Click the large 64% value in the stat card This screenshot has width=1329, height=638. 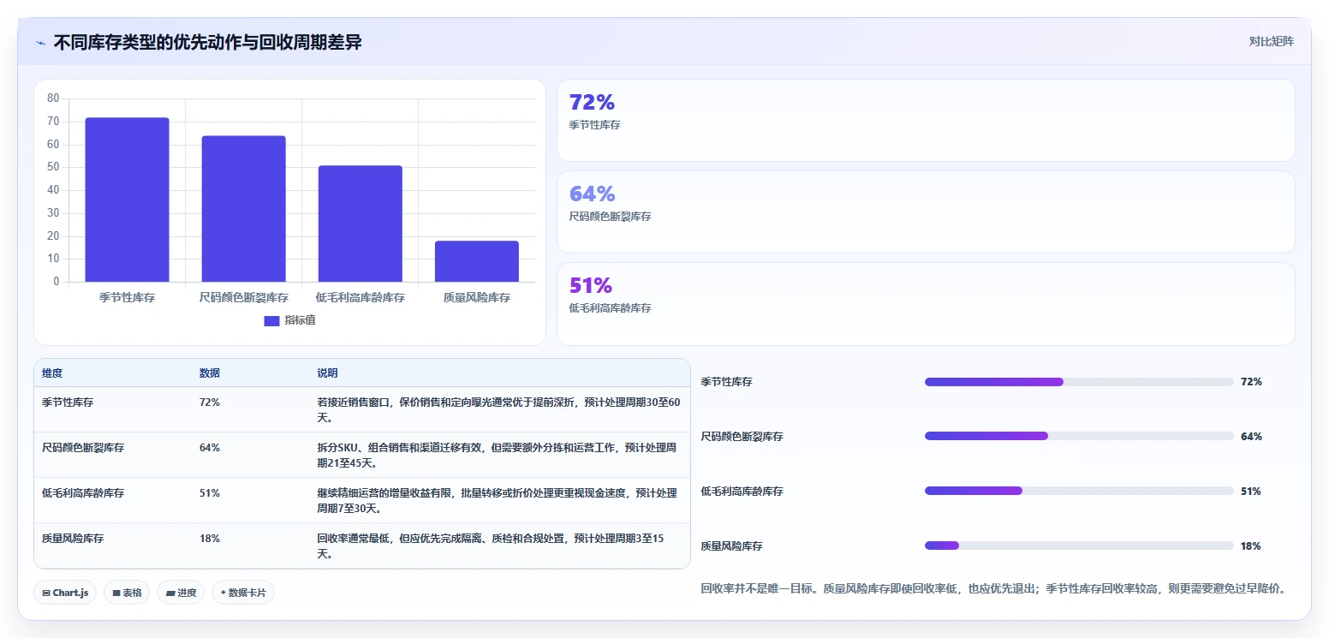pos(592,194)
